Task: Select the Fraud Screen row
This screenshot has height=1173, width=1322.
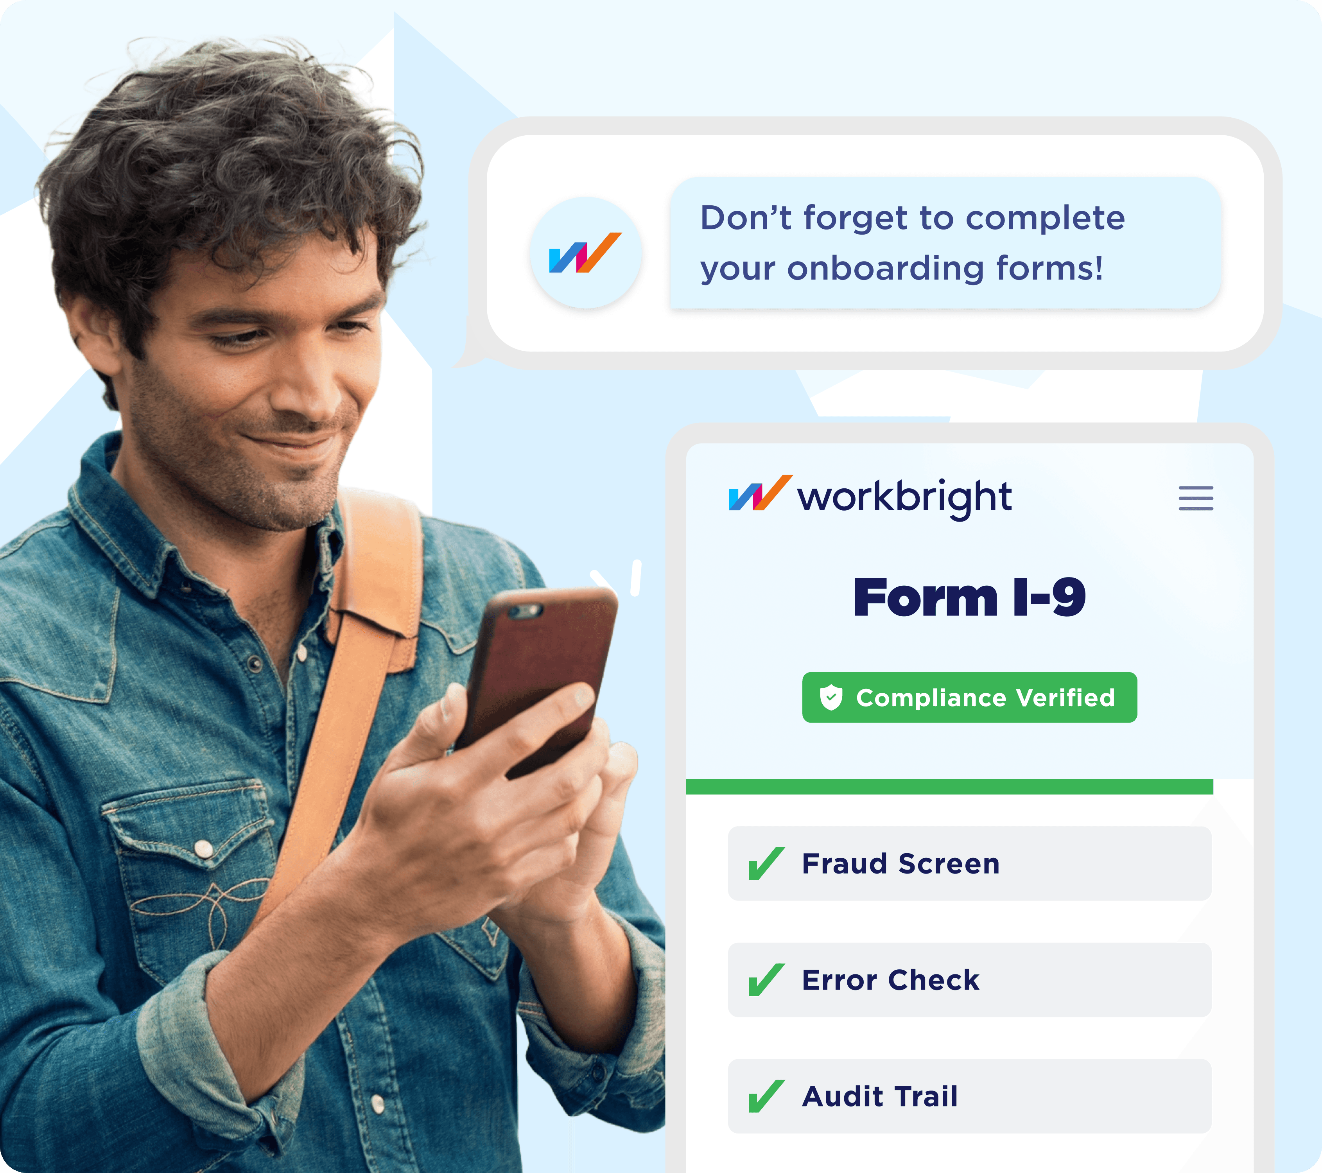Action: tap(970, 863)
